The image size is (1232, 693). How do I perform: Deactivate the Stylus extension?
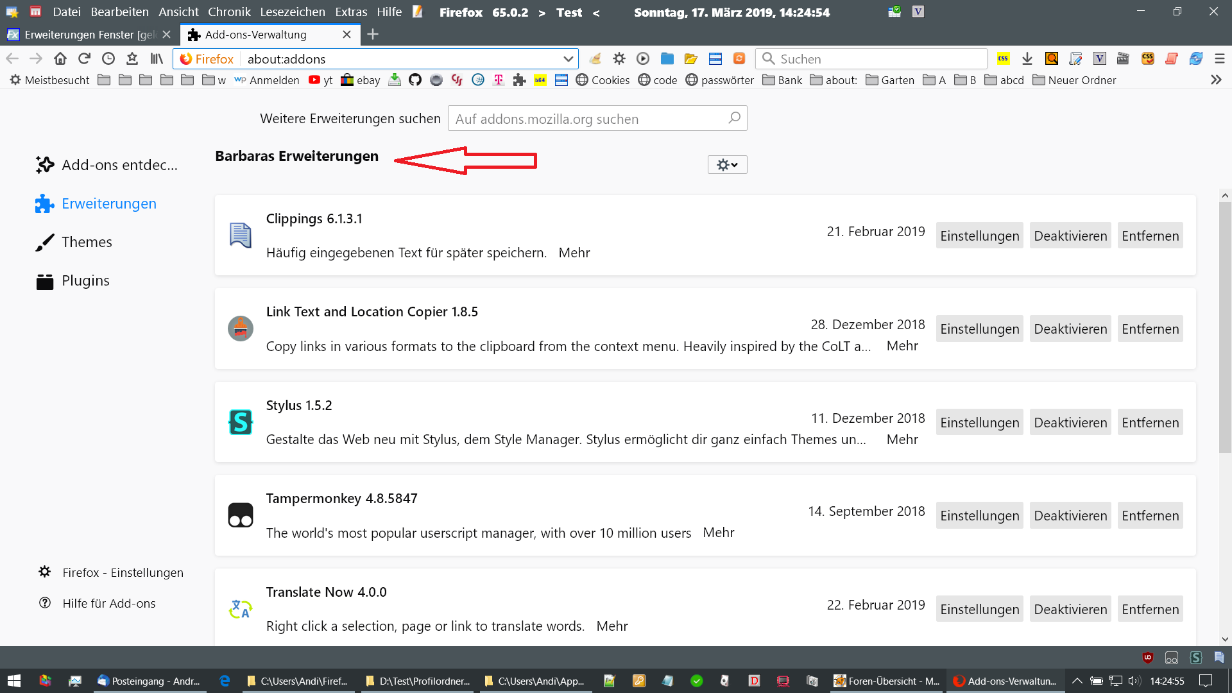(x=1070, y=422)
